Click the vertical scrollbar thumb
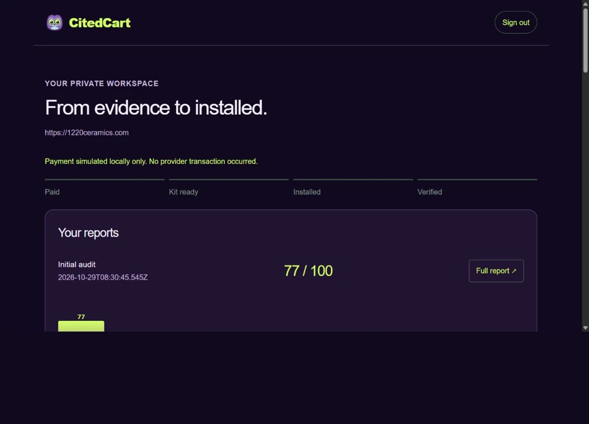The image size is (589, 424). click(585, 40)
